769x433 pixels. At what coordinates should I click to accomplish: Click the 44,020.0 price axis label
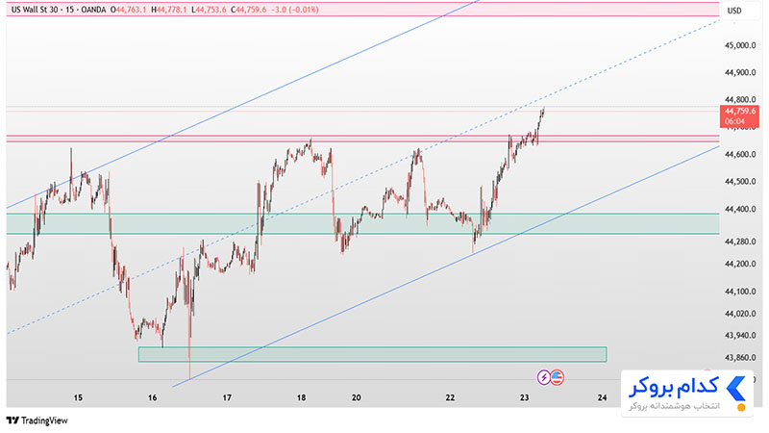pyautogui.click(x=740, y=314)
